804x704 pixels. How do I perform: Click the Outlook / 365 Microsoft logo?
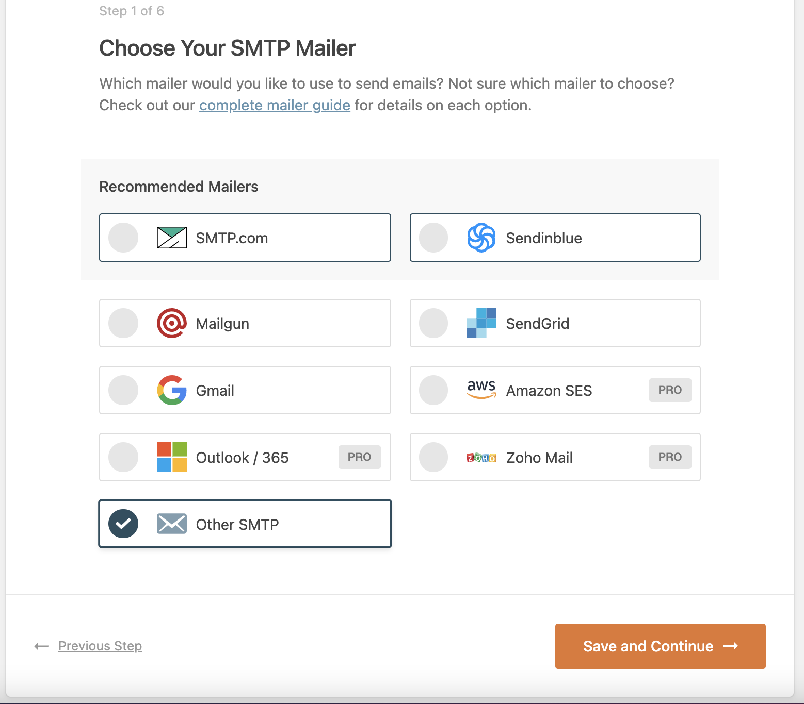[x=172, y=457]
